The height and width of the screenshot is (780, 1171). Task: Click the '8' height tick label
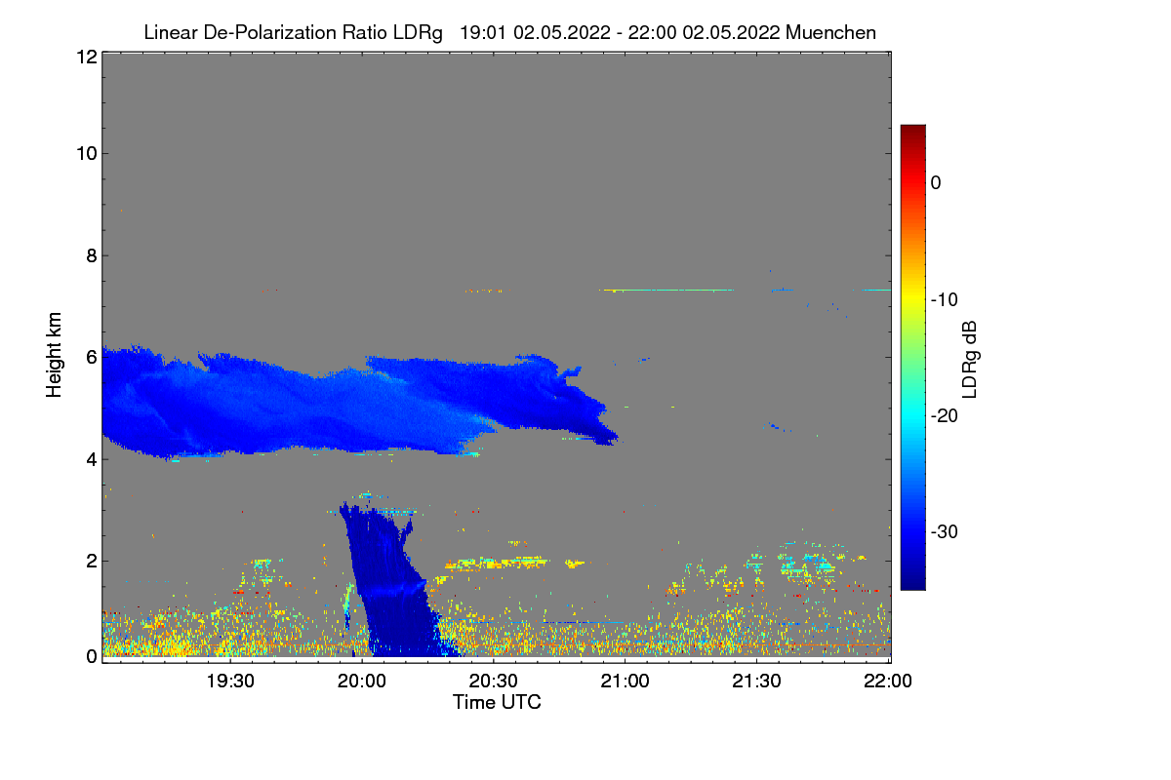click(91, 255)
